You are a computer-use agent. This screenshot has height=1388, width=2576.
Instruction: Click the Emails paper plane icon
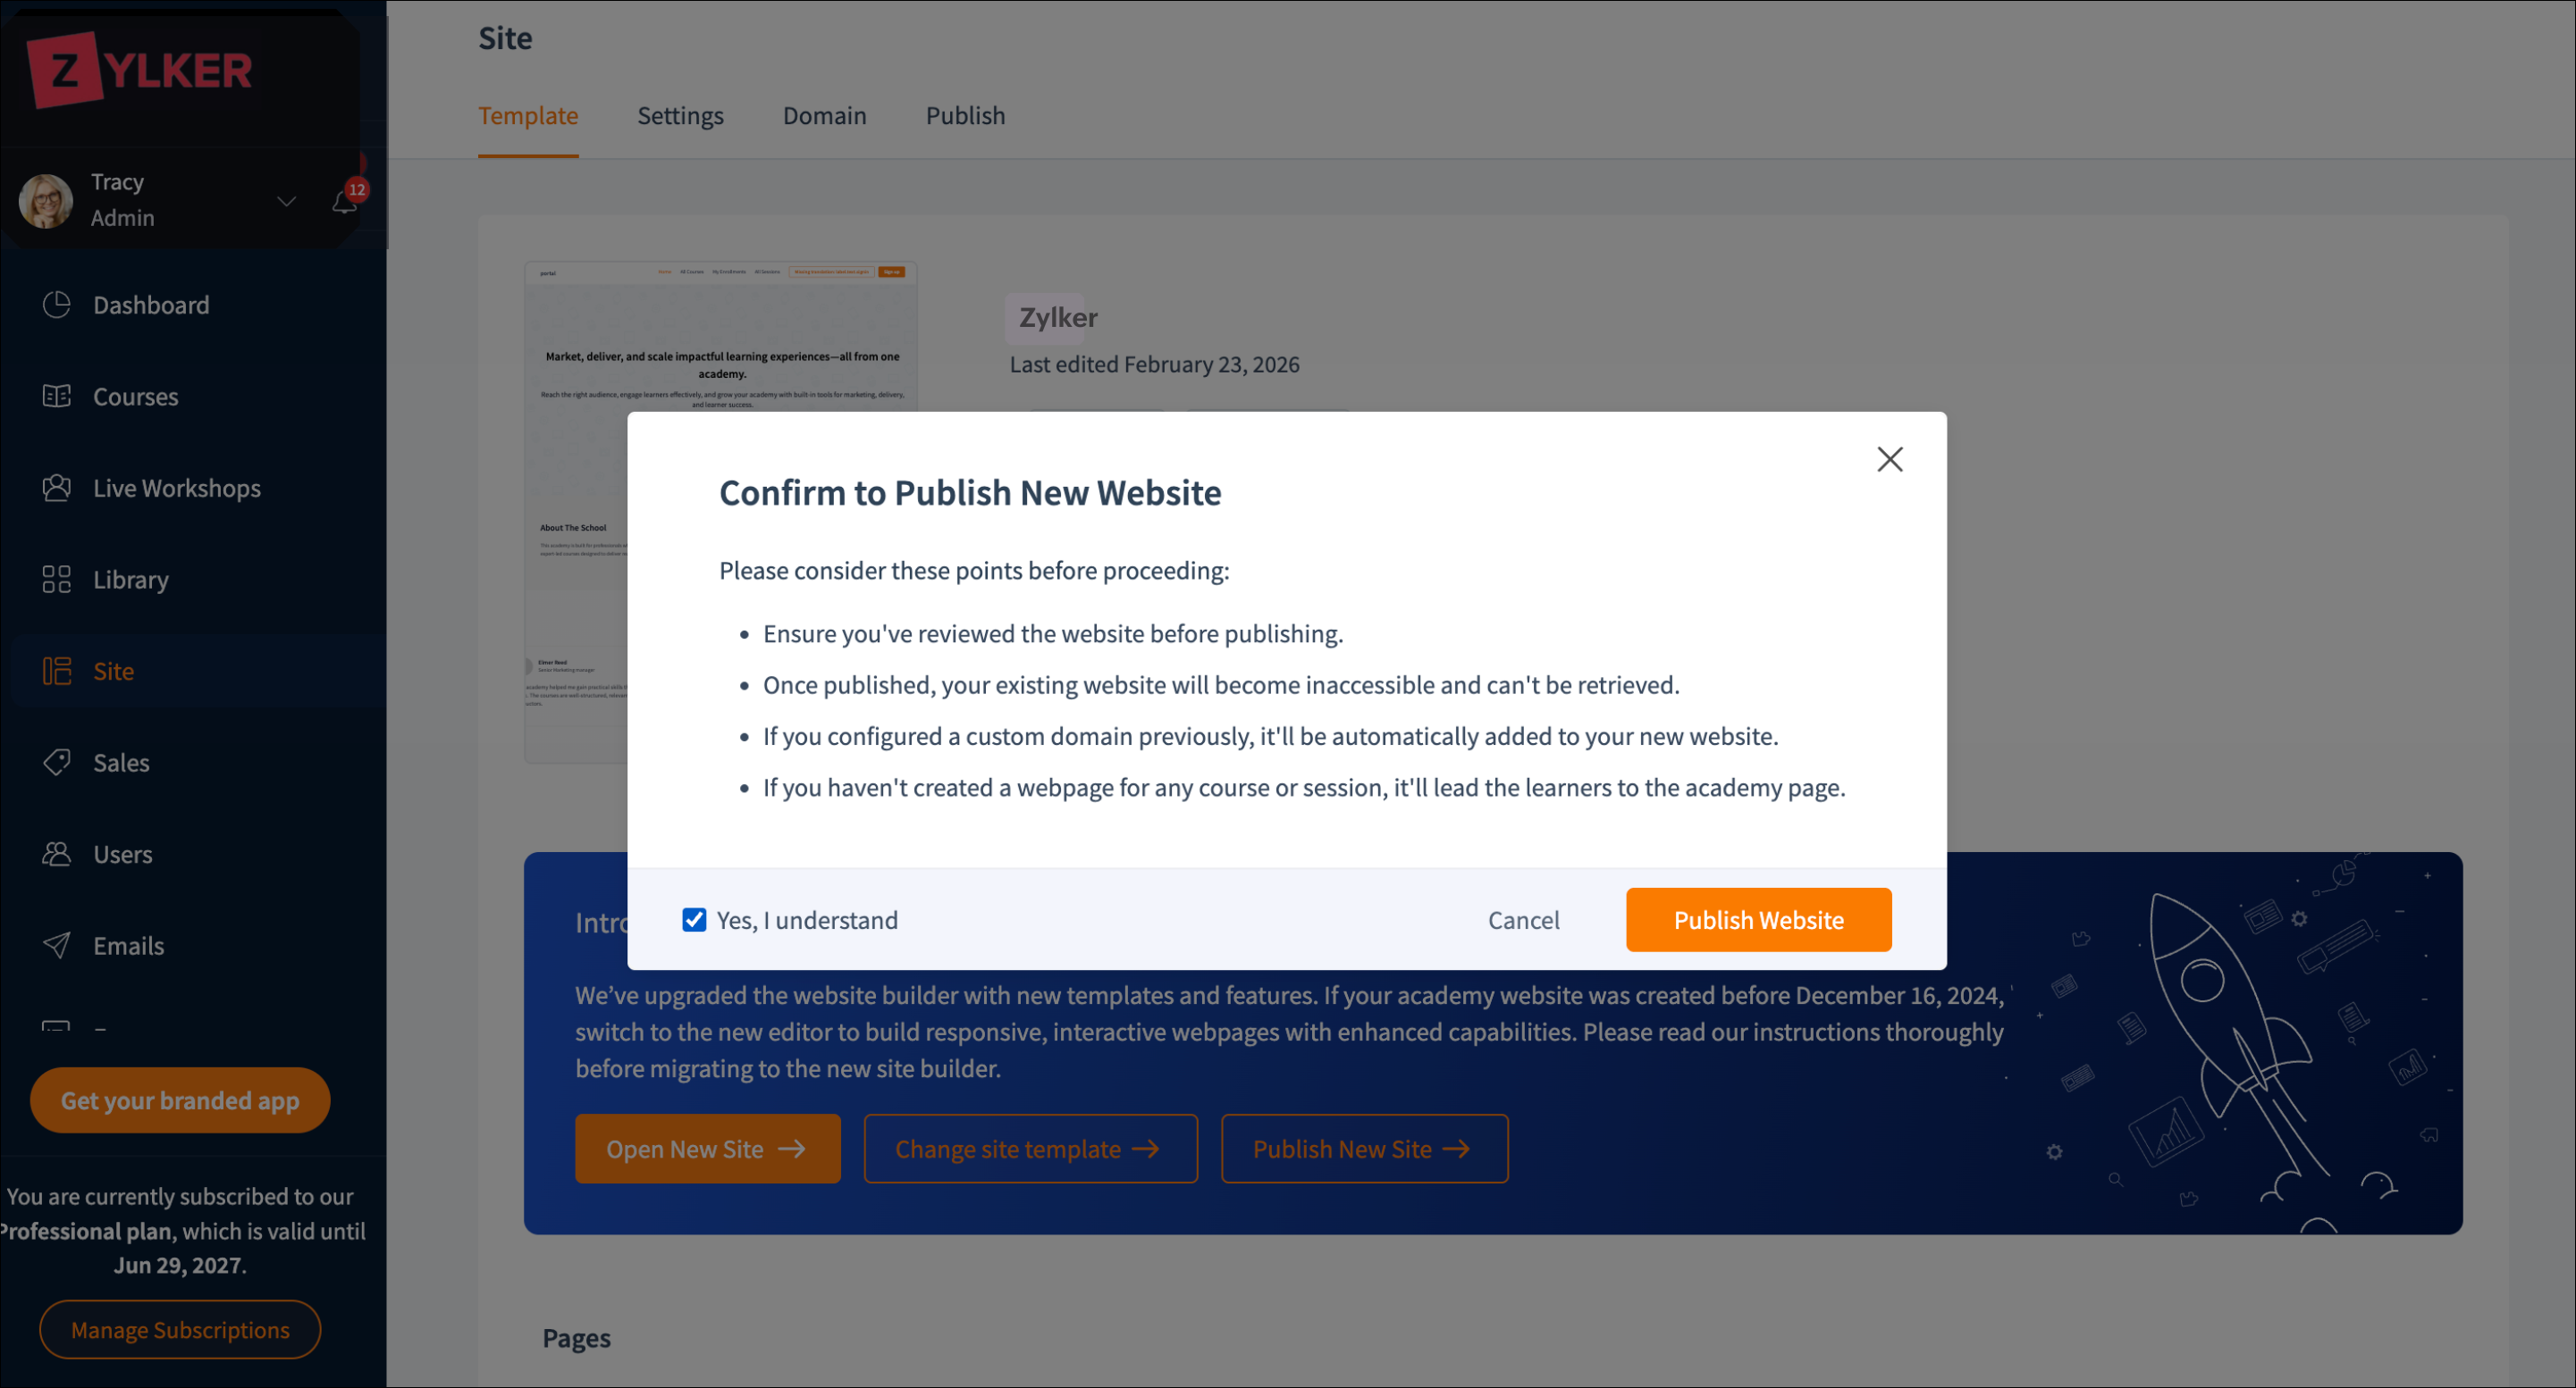point(57,945)
